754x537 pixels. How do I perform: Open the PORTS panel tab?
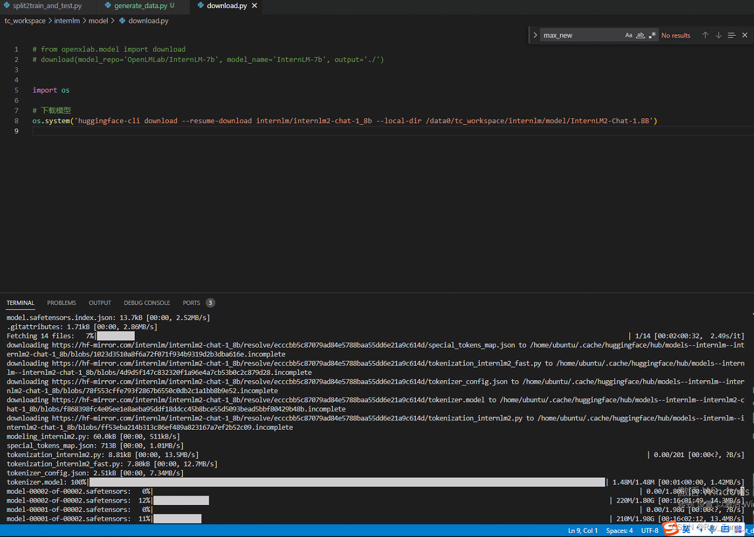pos(191,303)
